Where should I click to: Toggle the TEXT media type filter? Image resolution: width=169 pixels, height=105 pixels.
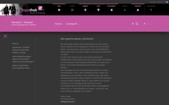tap(98, 8)
